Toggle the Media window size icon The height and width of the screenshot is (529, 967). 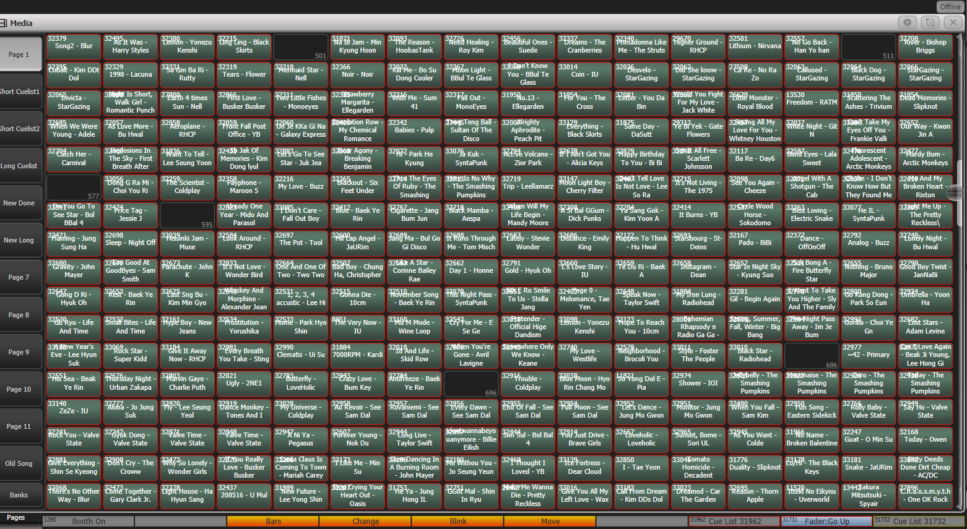click(x=930, y=22)
